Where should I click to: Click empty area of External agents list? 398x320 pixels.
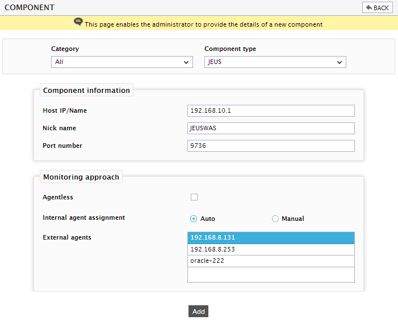click(x=271, y=275)
